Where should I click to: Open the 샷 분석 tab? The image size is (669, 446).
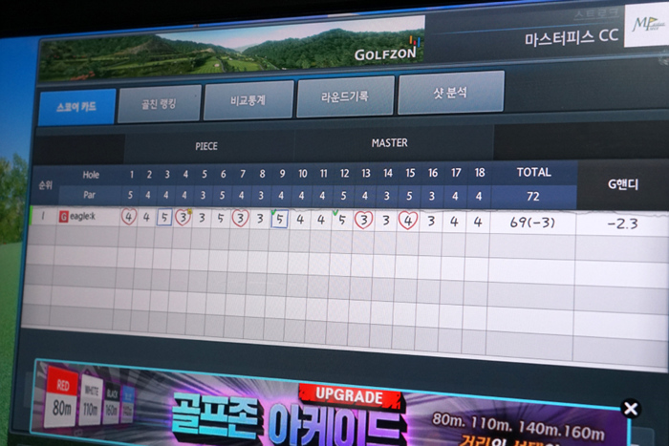(451, 93)
